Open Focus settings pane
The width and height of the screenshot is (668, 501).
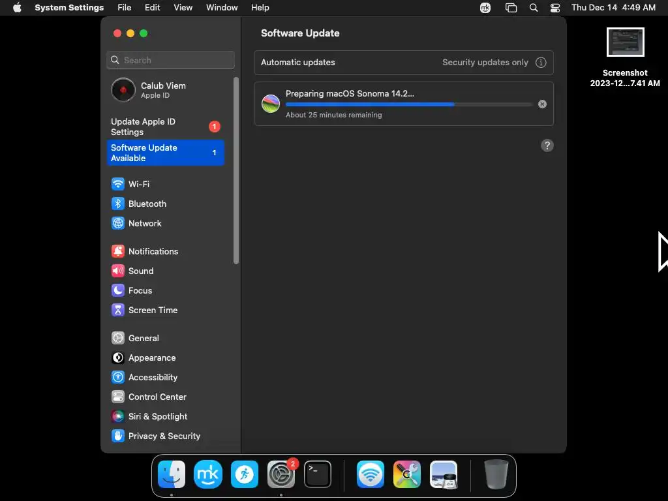point(165,290)
